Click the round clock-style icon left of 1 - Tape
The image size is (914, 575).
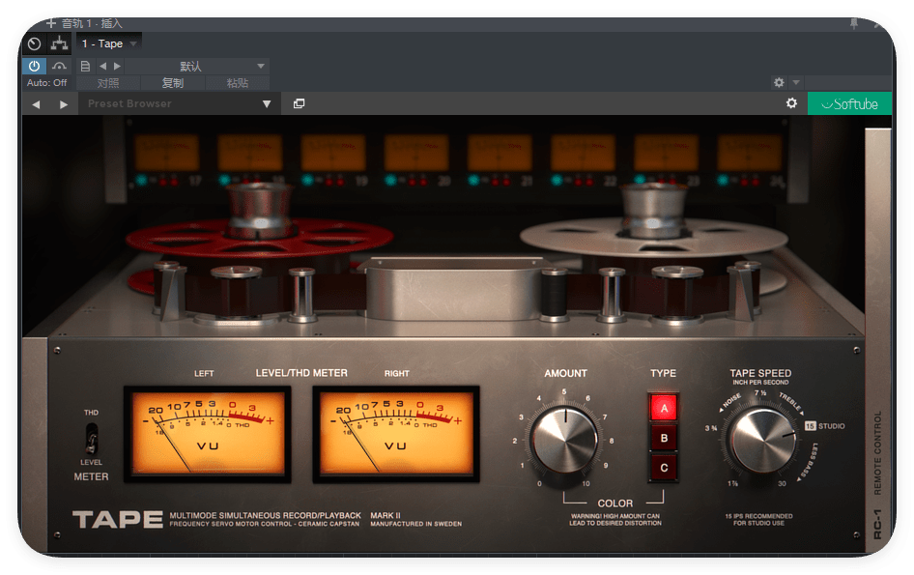coord(35,43)
